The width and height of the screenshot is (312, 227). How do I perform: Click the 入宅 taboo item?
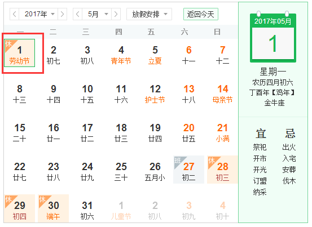pyautogui.click(x=289, y=158)
